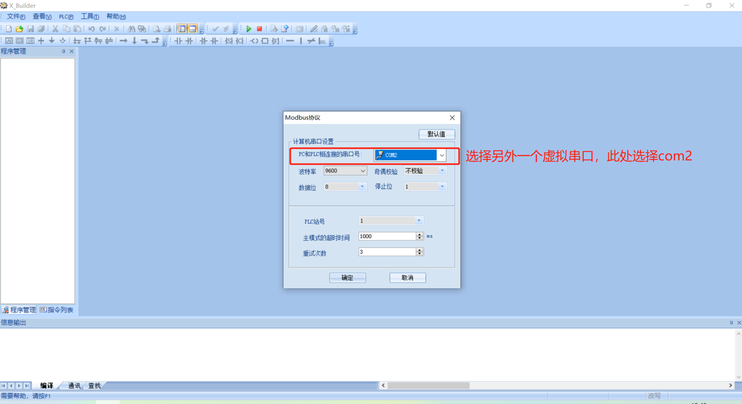Upload the program from PLC icon
The width and height of the screenshot is (742, 404).
point(285,29)
